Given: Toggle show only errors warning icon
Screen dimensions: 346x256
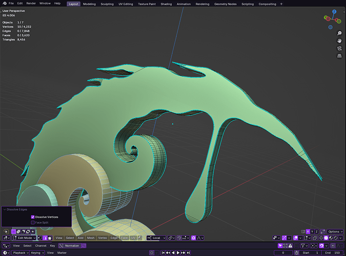Looking at the screenshot, I should pos(291,246).
